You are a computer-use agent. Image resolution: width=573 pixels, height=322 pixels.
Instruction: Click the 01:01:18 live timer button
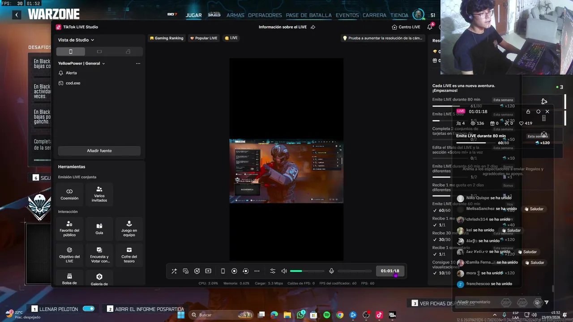[x=390, y=271]
